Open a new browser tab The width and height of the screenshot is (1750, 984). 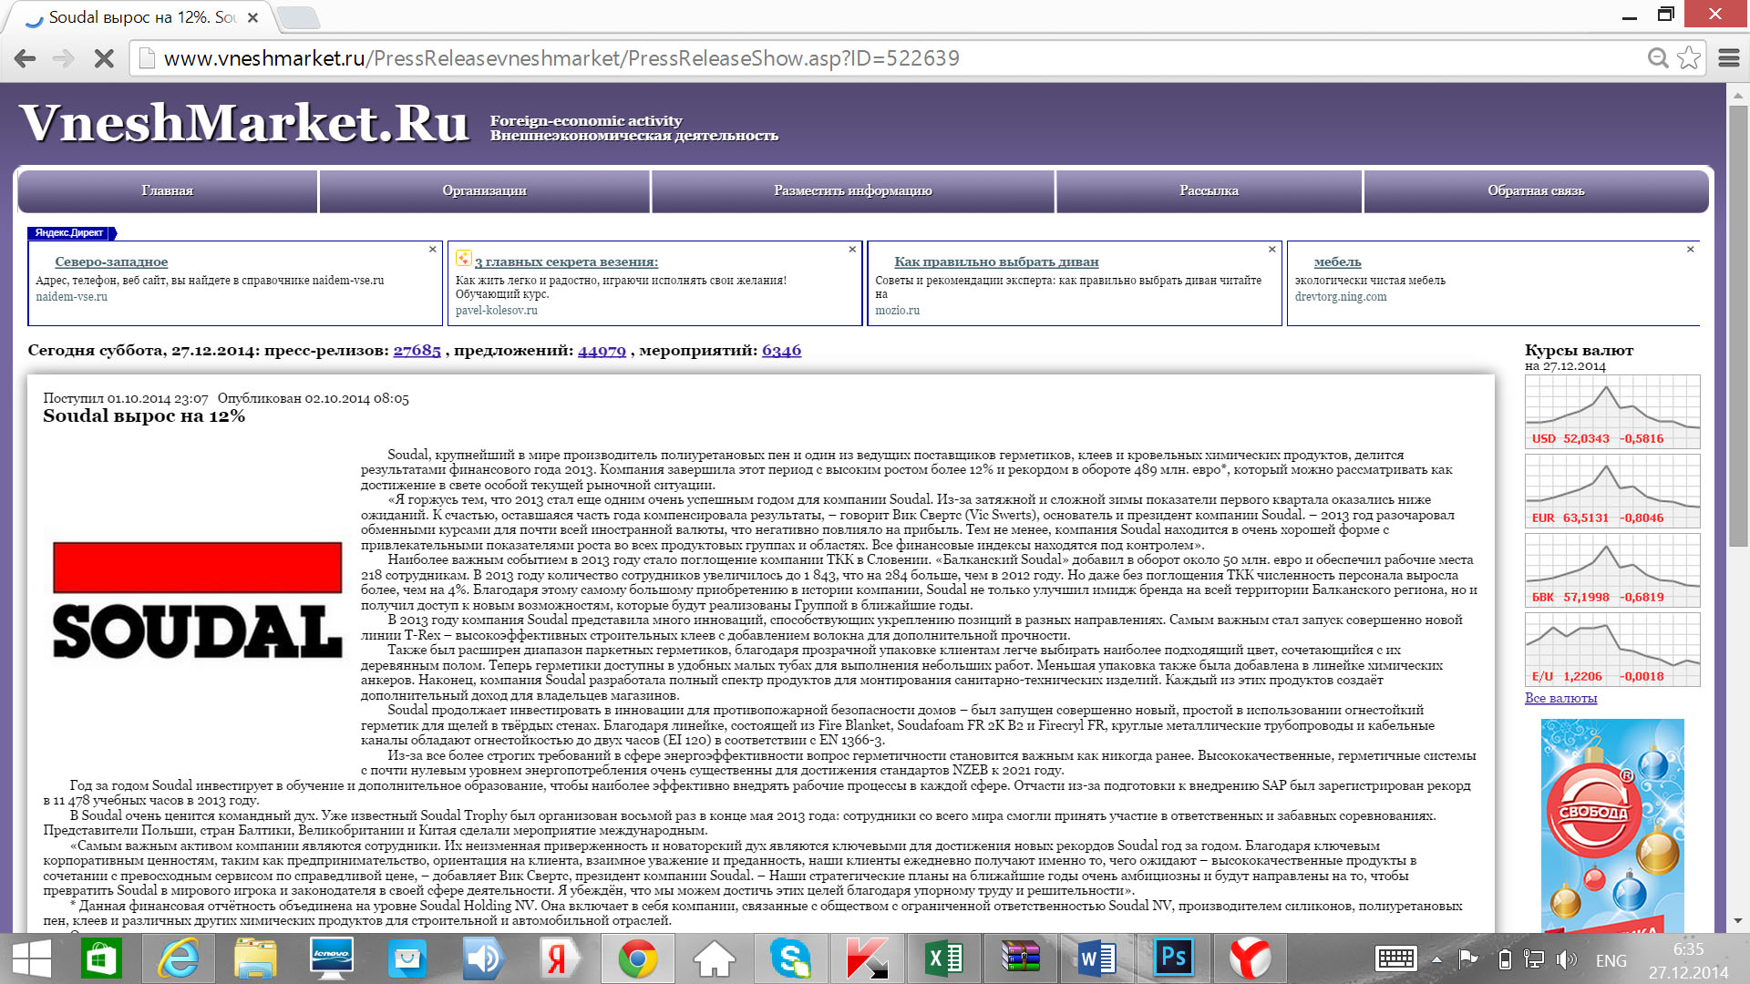tap(297, 17)
